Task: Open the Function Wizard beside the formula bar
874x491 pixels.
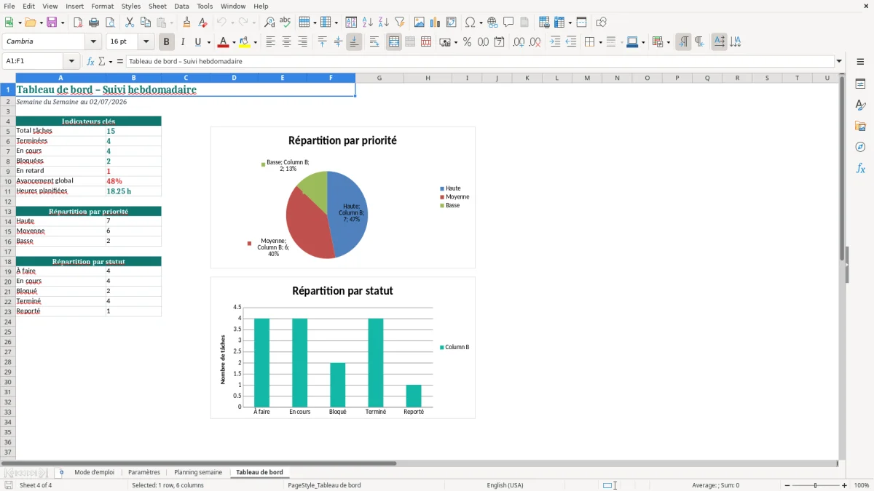Action: pos(91,62)
